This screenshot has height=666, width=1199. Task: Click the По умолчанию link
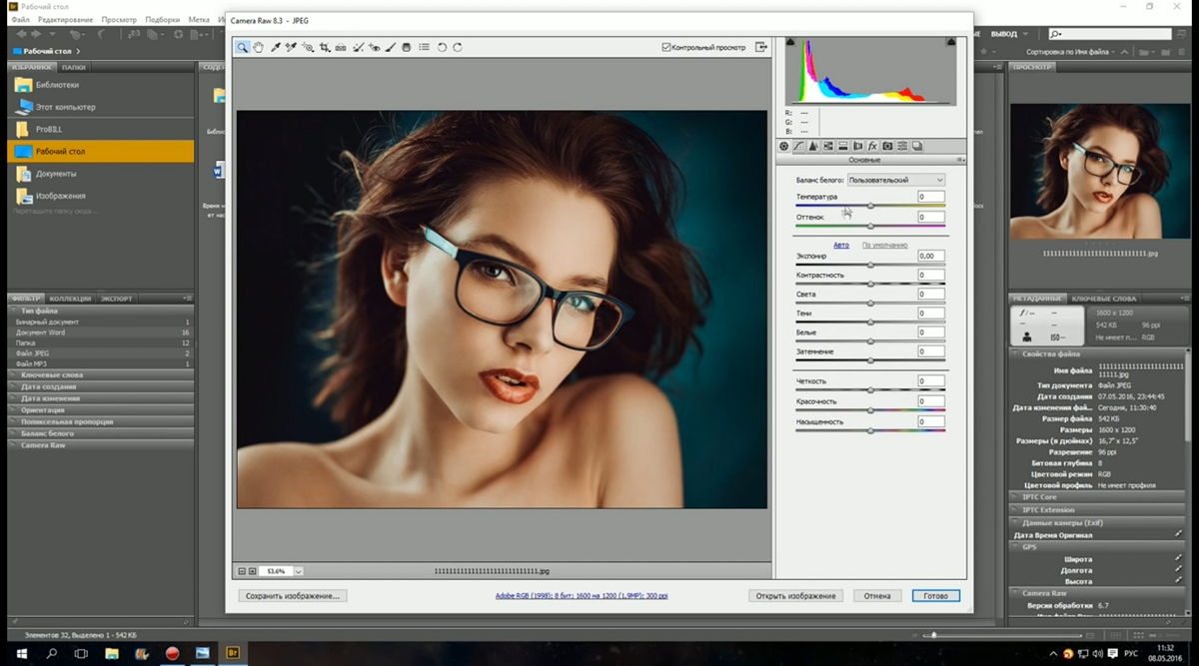coord(884,245)
